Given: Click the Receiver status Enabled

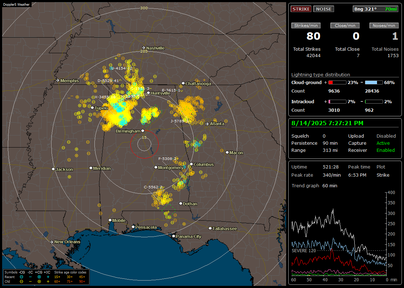Looking at the screenshot, I should point(386,150).
